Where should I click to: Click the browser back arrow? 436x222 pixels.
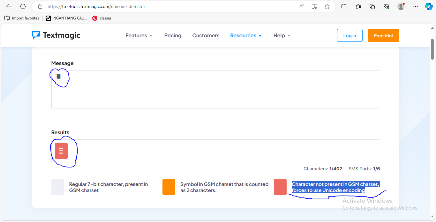tap(9, 6)
